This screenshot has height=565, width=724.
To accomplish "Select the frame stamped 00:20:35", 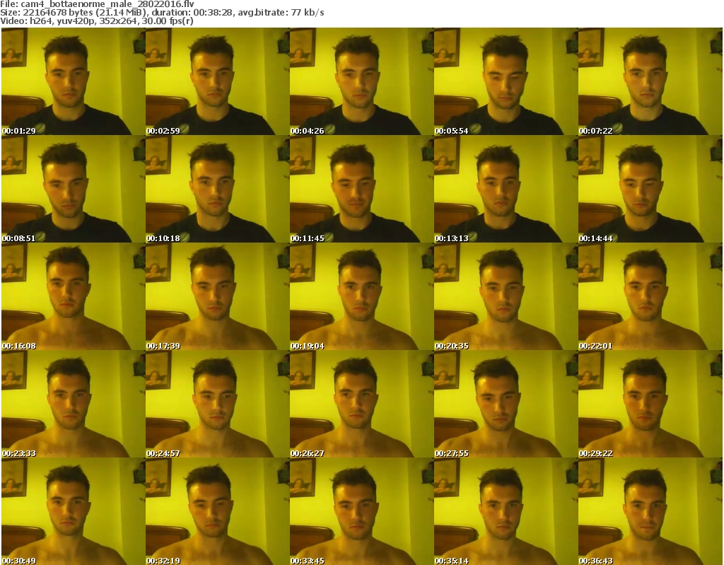I will tap(506, 296).
